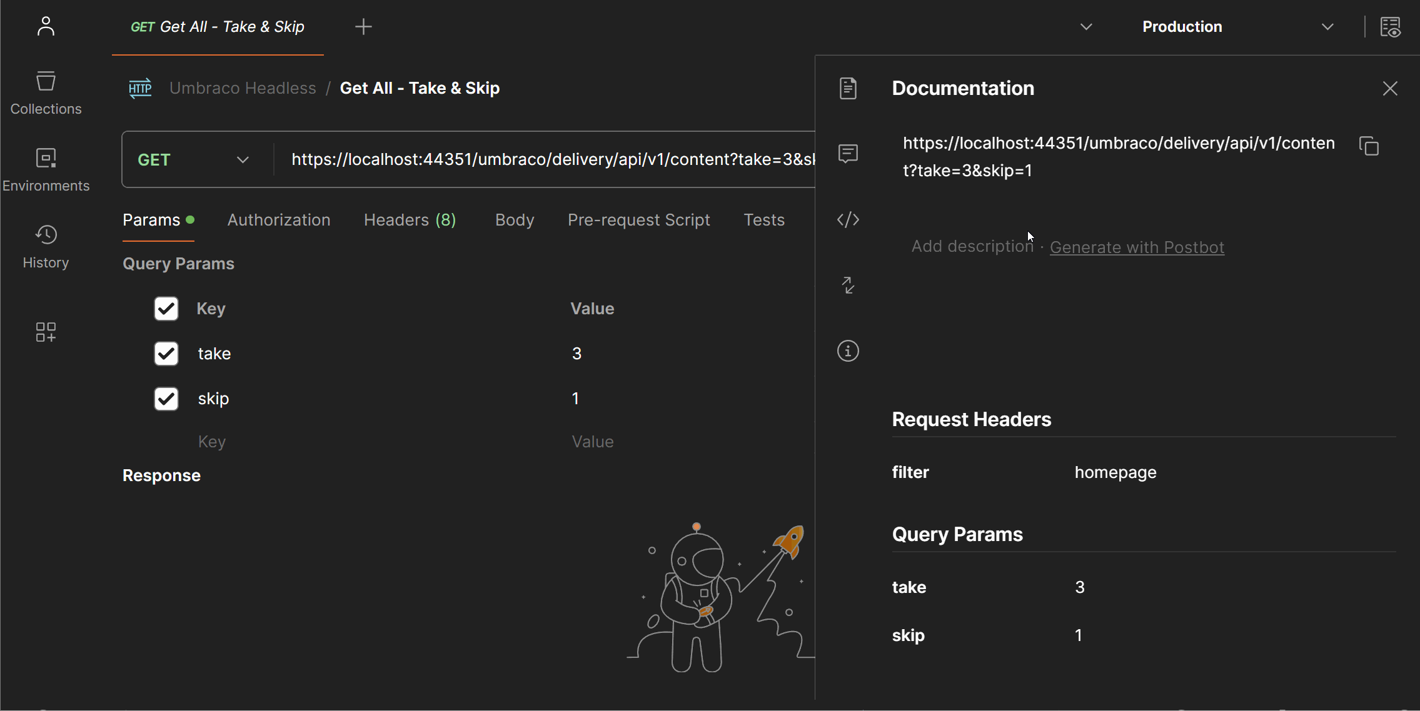The height and width of the screenshot is (711, 1420).
Task: Click the request URL input field
Action: [x=545, y=160]
